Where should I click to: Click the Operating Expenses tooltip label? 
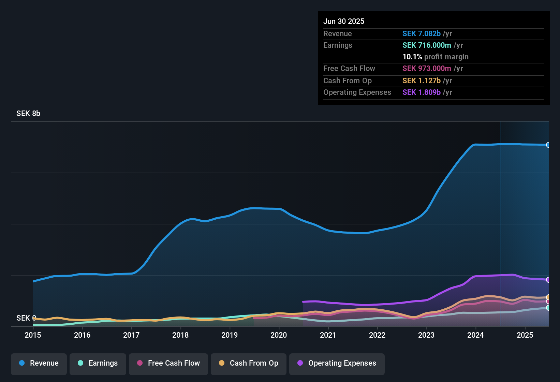point(357,92)
